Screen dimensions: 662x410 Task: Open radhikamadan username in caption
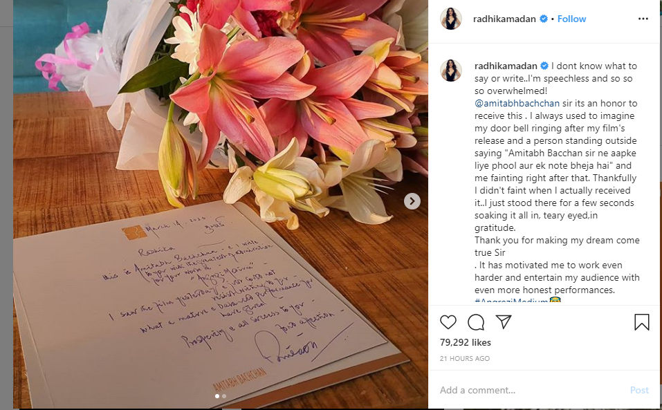point(506,66)
